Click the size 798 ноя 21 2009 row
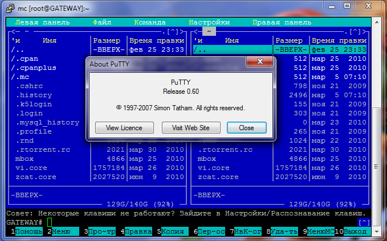Viewport: 387px width, 241px height. click(330, 86)
